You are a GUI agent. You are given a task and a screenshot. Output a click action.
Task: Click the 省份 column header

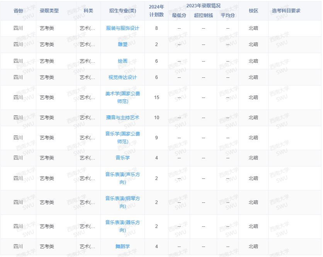(x=17, y=11)
